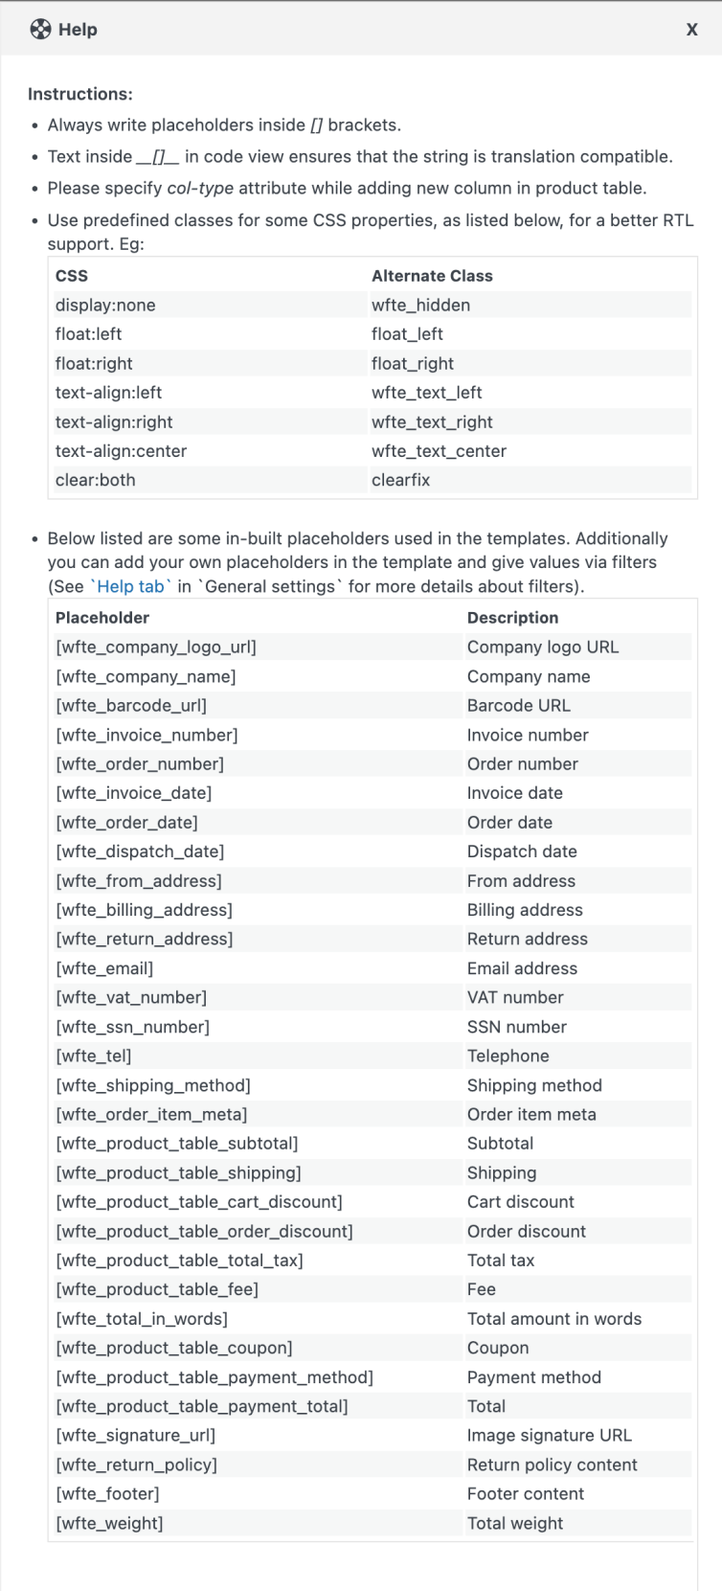Click the wfte_hidden alternate class
722x1591 pixels.
420,306
